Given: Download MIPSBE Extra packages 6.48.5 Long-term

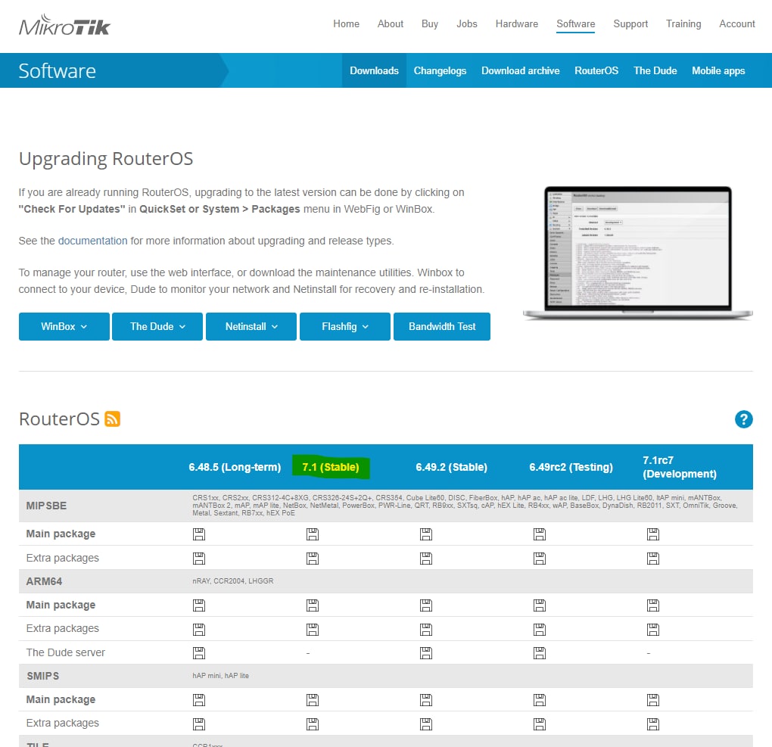Looking at the screenshot, I should 199,559.
